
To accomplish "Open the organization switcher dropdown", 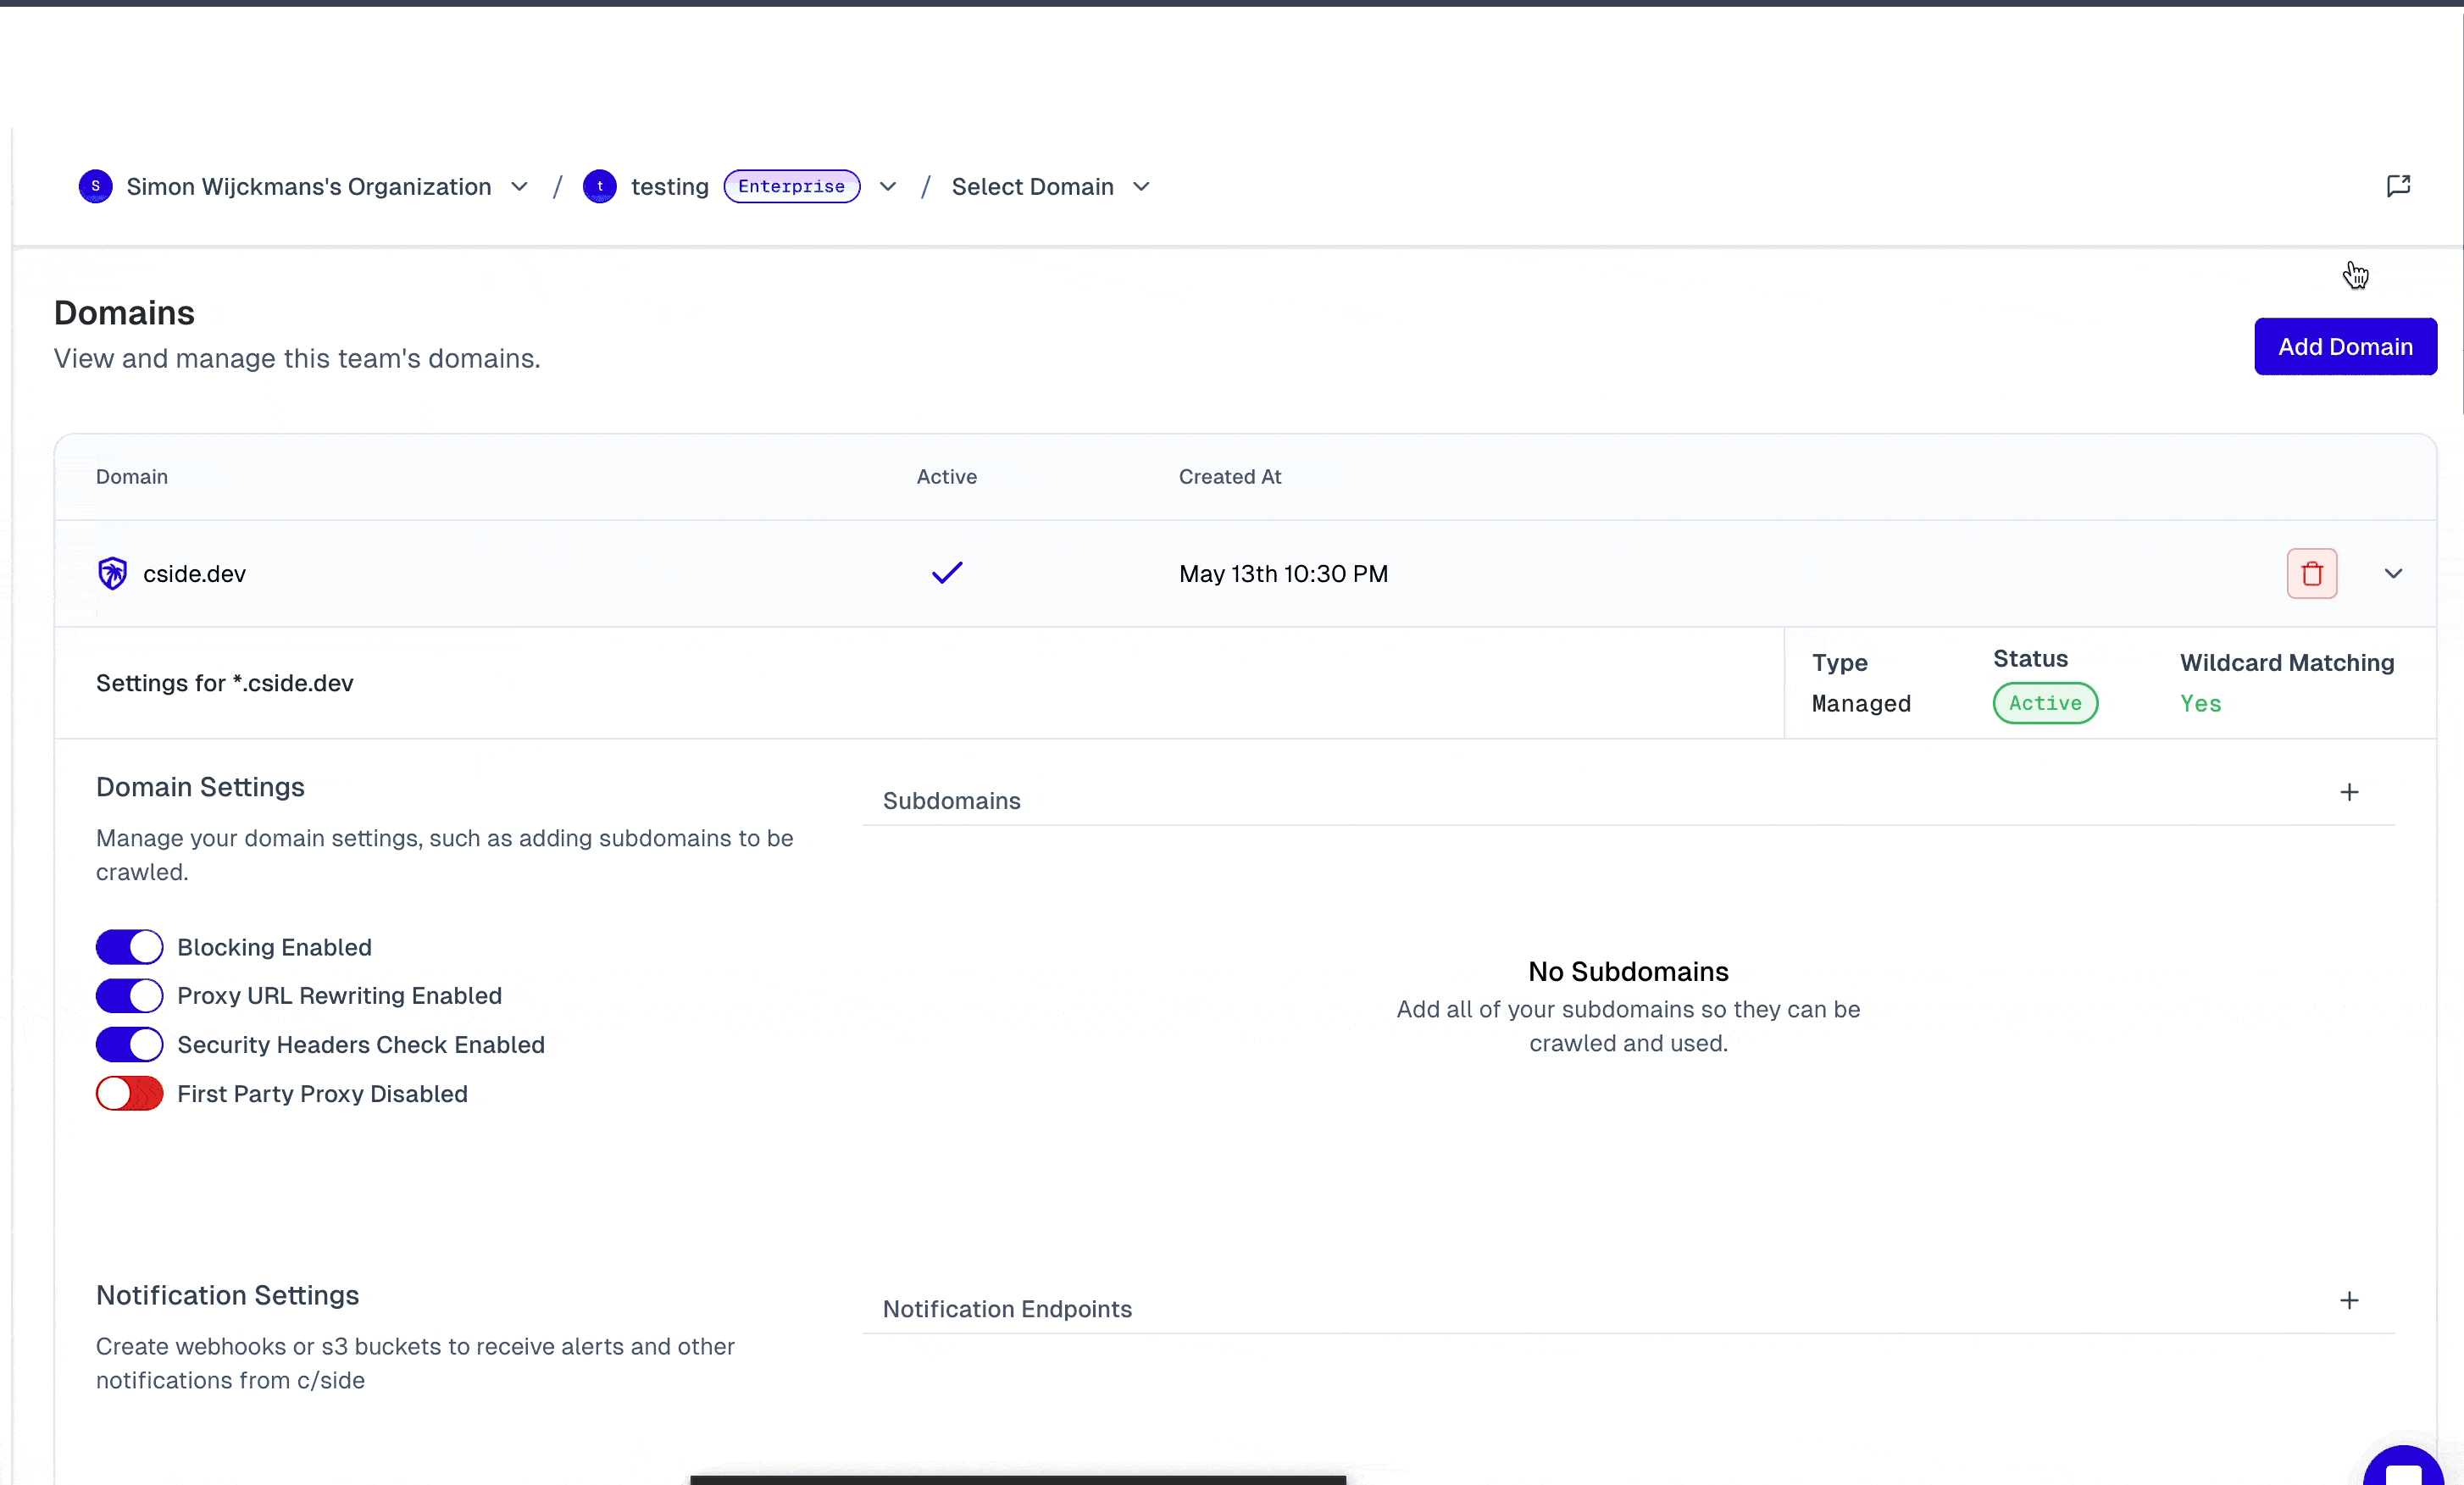I will (x=518, y=186).
